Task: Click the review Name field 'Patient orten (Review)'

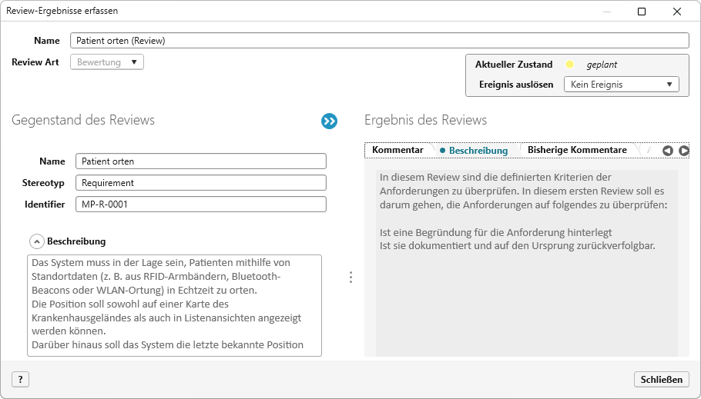Action: [x=380, y=41]
